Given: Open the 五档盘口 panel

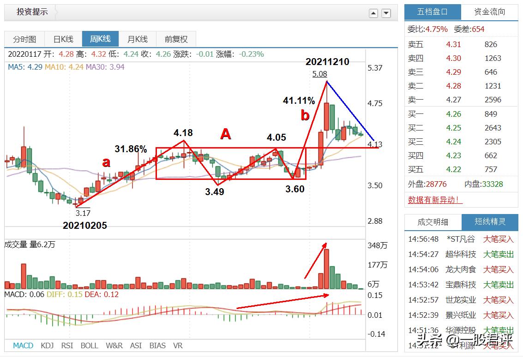Looking at the screenshot, I should (x=433, y=11).
